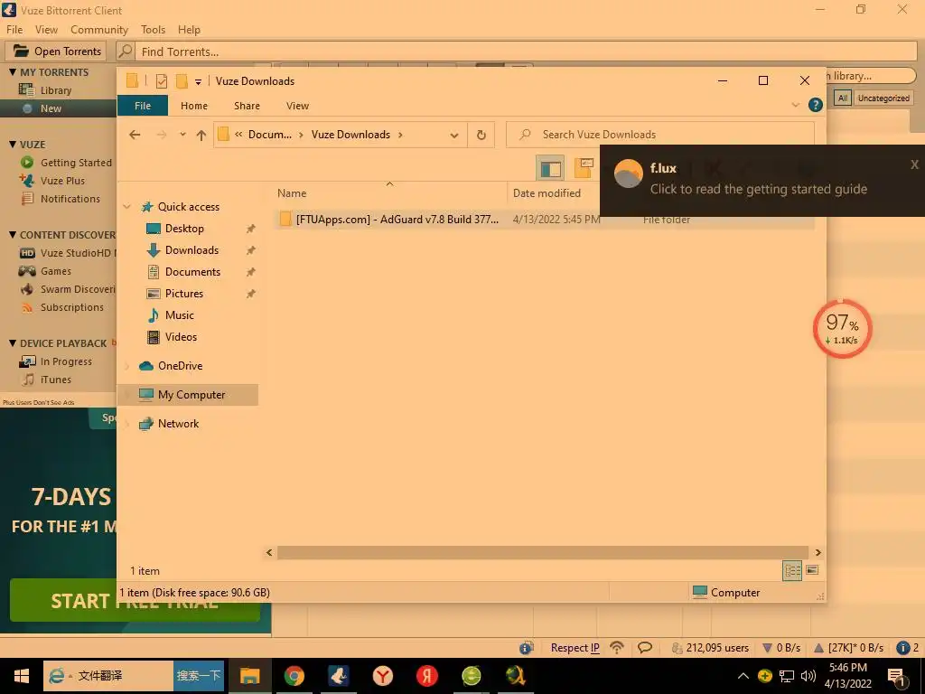Expand the Explorer ribbon chevron
The width and height of the screenshot is (925, 694).
tap(795, 105)
